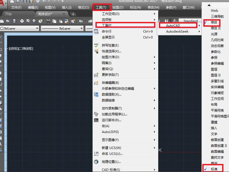Click the viewport label 俯视
Screen dimensions: 229x172
(x=14, y=48)
